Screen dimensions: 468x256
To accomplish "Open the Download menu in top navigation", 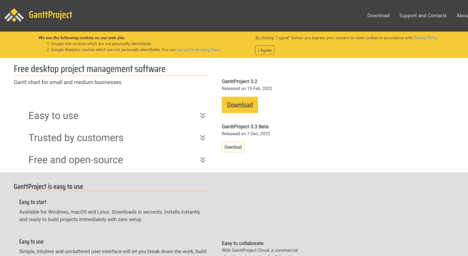I will click(378, 16).
